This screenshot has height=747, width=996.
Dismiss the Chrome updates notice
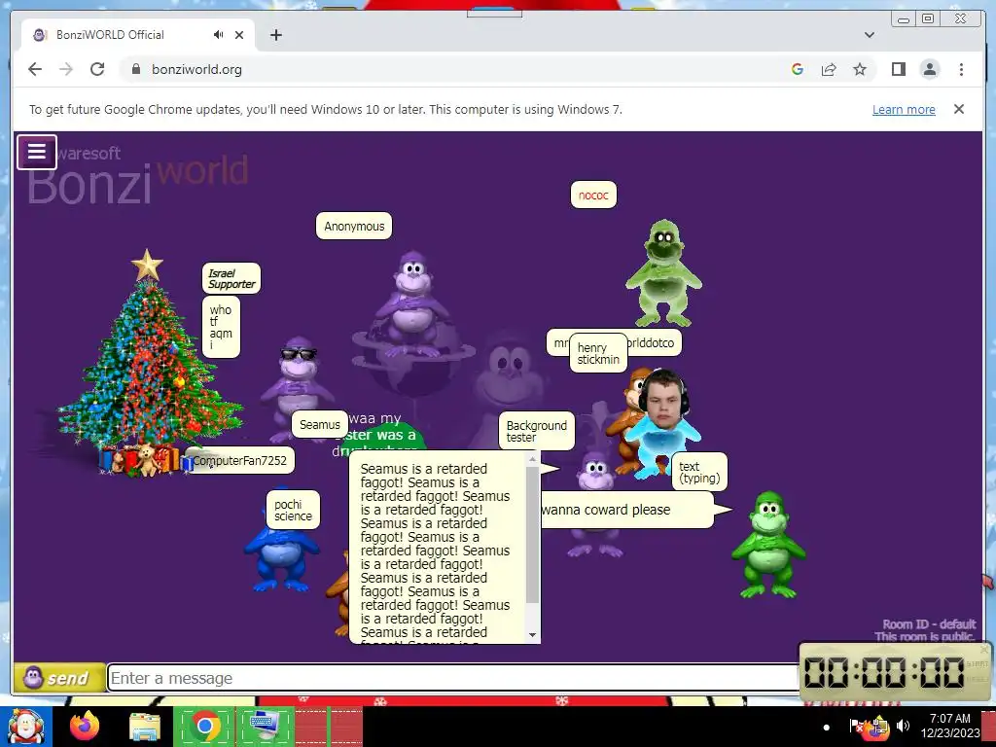point(958,109)
